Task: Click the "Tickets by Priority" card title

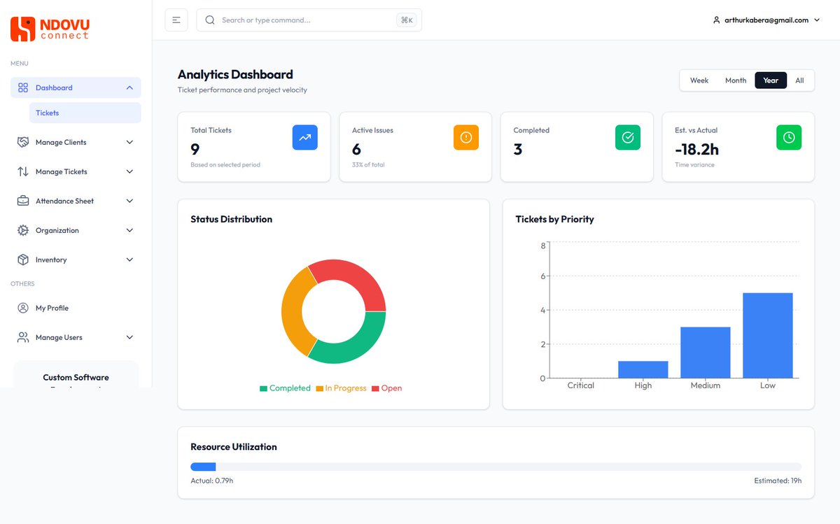Action: click(x=555, y=219)
